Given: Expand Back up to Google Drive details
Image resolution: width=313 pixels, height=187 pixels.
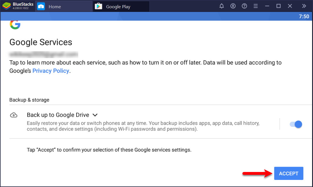Looking at the screenshot, I should pos(95,115).
